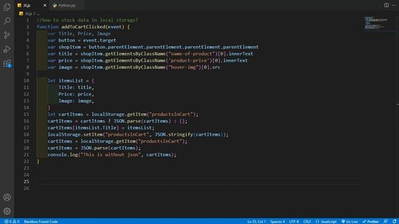Switch to the Python.py tab
The image size is (399, 224).
pos(67,6)
